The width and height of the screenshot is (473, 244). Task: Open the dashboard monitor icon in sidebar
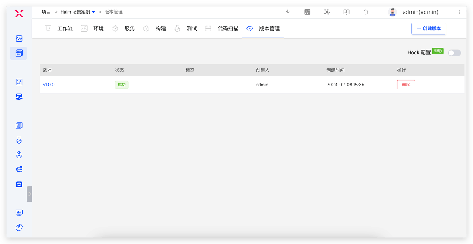tap(18, 213)
